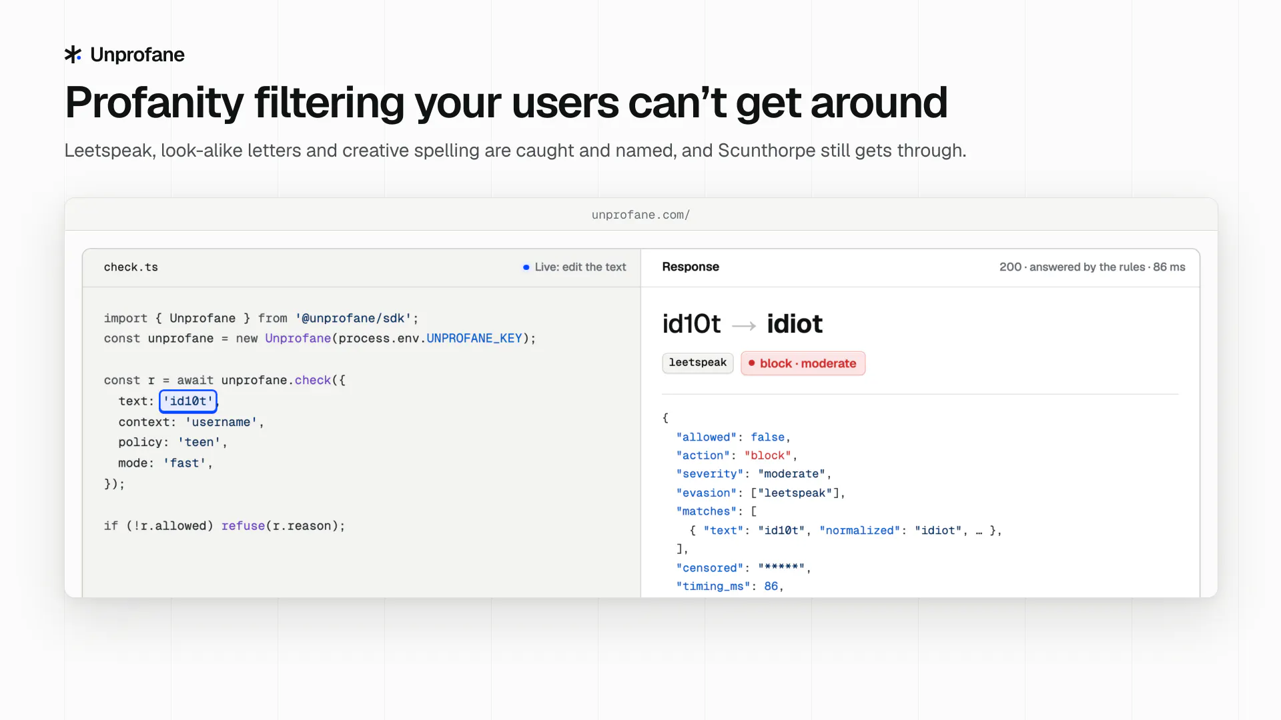Click the mode: 'fast' line
1281x720 pixels.
pos(165,463)
